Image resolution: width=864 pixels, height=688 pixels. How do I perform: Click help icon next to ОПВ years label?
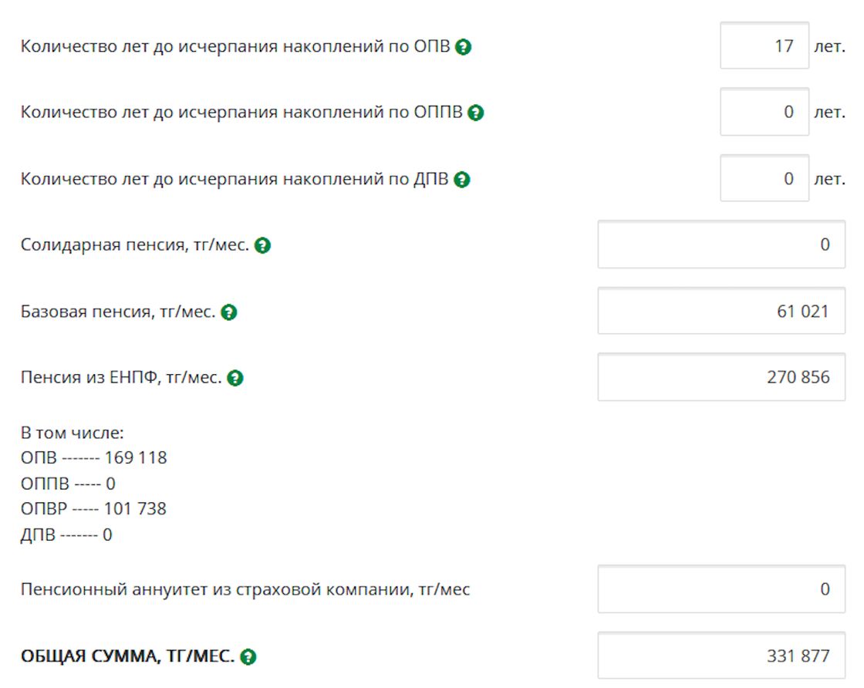tap(464, 47)
